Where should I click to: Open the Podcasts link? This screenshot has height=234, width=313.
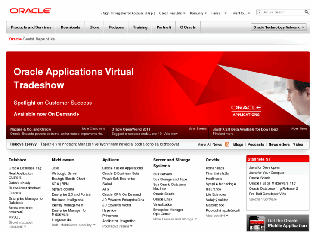click(256, 144)
